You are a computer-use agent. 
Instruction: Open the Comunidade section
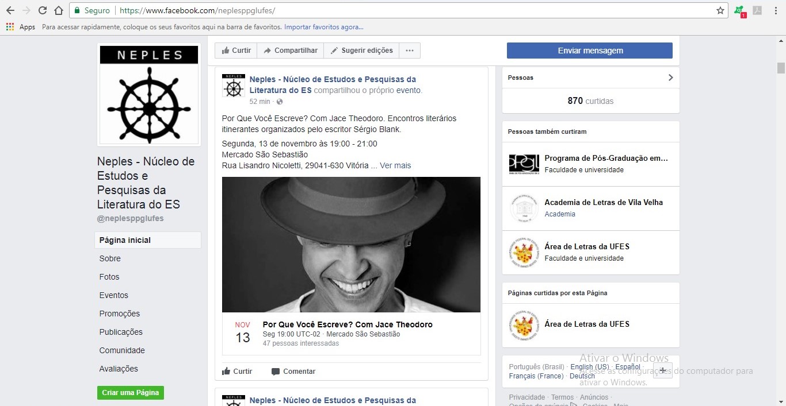122,350
